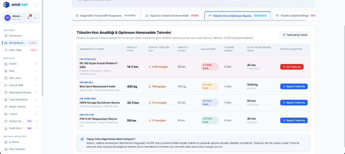Open Sipariş Talebi for PVC K-67
345x154 pixels.
(294, 120)
